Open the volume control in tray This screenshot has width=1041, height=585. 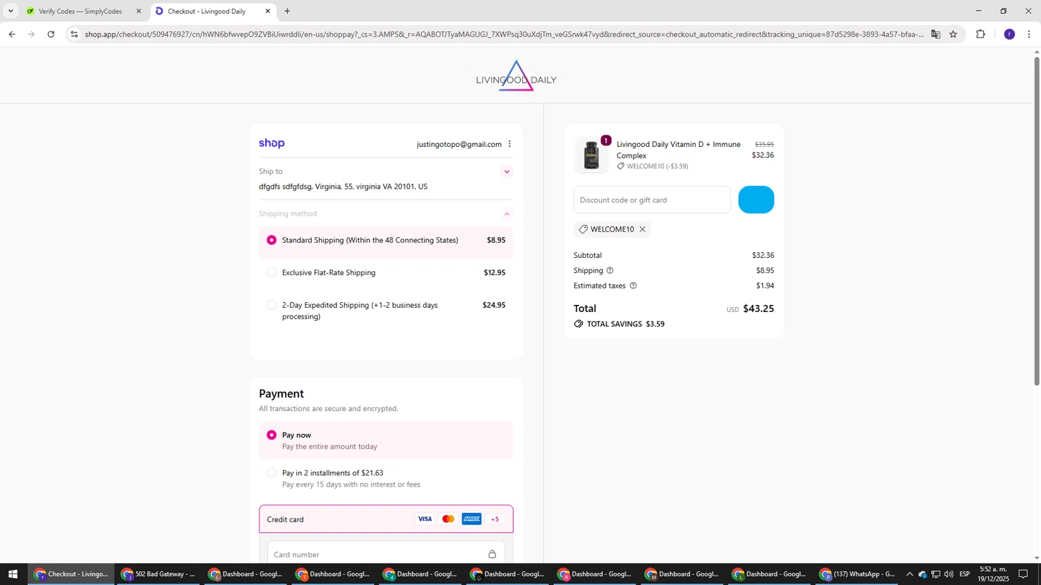tap(949, 574)
